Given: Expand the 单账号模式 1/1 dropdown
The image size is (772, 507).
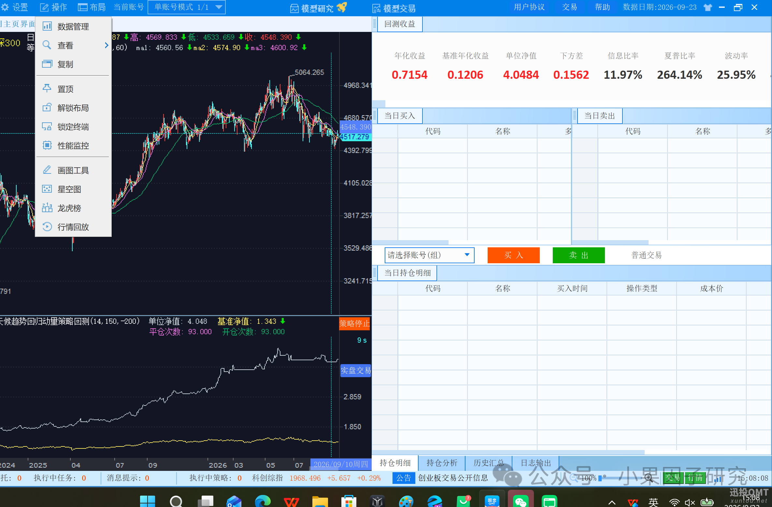Looking at the screenshot, I should click(x=186, y=7).
